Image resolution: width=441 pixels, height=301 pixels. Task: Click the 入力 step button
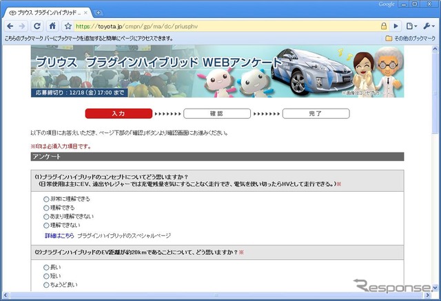point(119,113)
